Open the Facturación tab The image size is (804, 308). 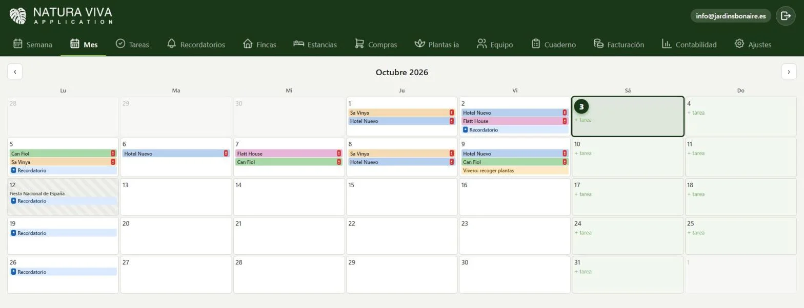[x=618, y=44]
